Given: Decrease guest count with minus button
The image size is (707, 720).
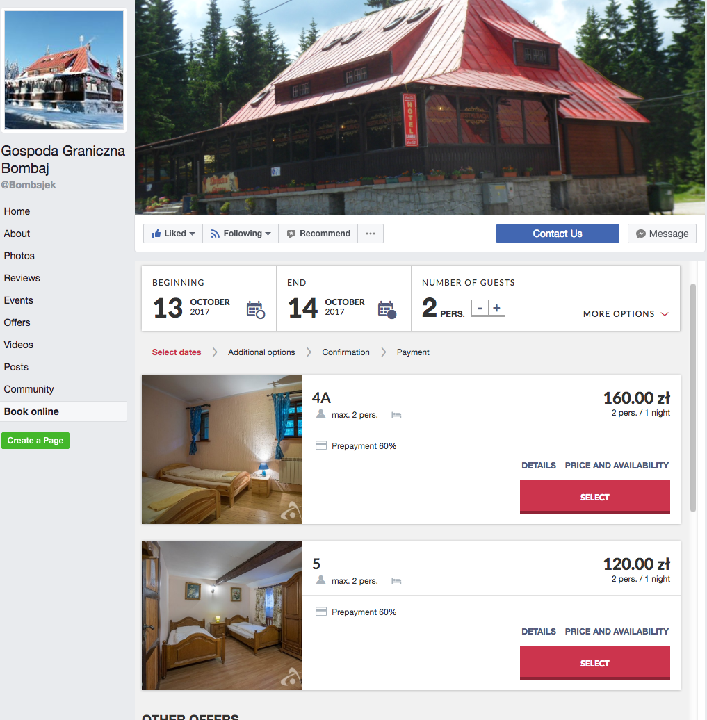Looking at the screenshot, I should (x=480, y=308).
